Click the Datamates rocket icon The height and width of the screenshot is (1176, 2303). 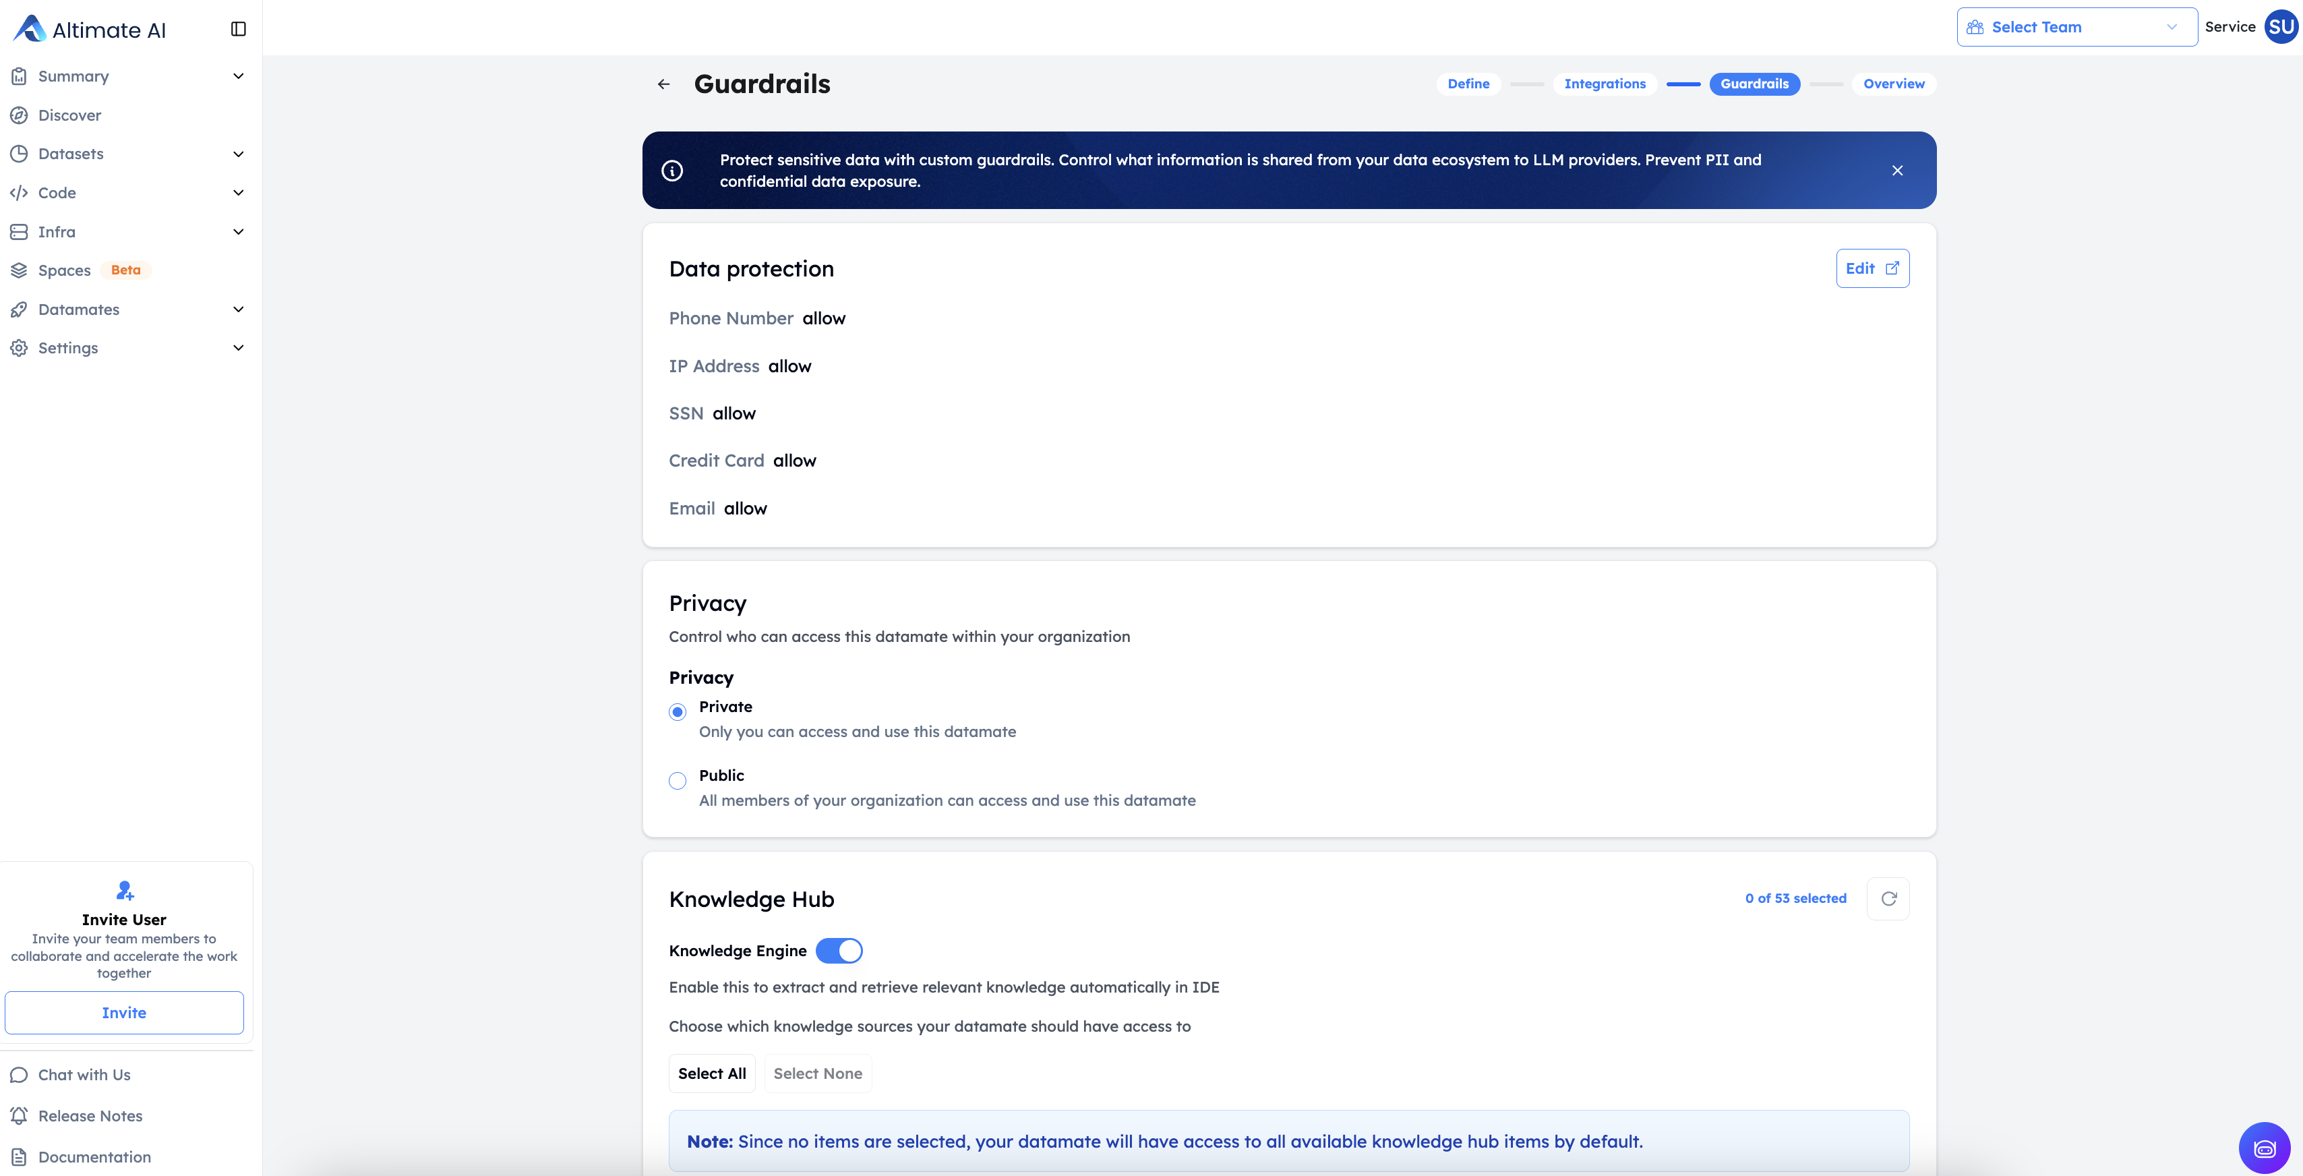[19, 310]
